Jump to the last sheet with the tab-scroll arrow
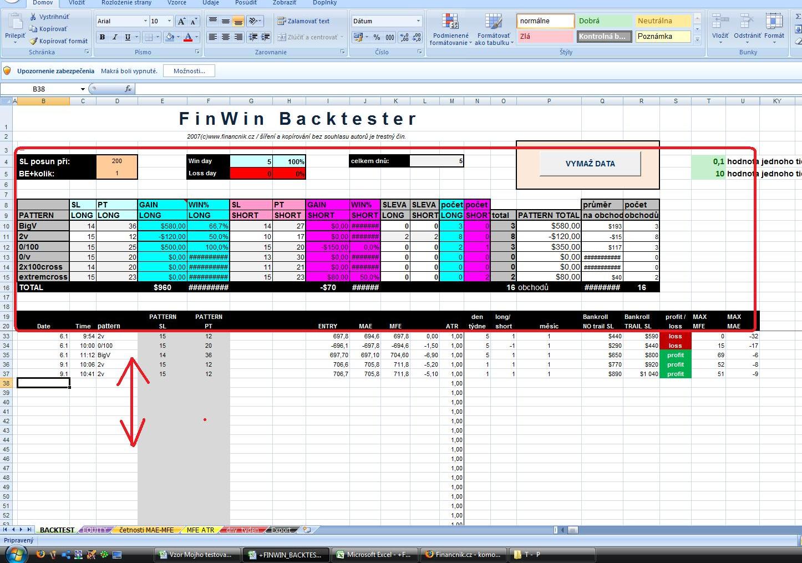The height and width of the screenshot is (563, 802). [x=28, y=530]
